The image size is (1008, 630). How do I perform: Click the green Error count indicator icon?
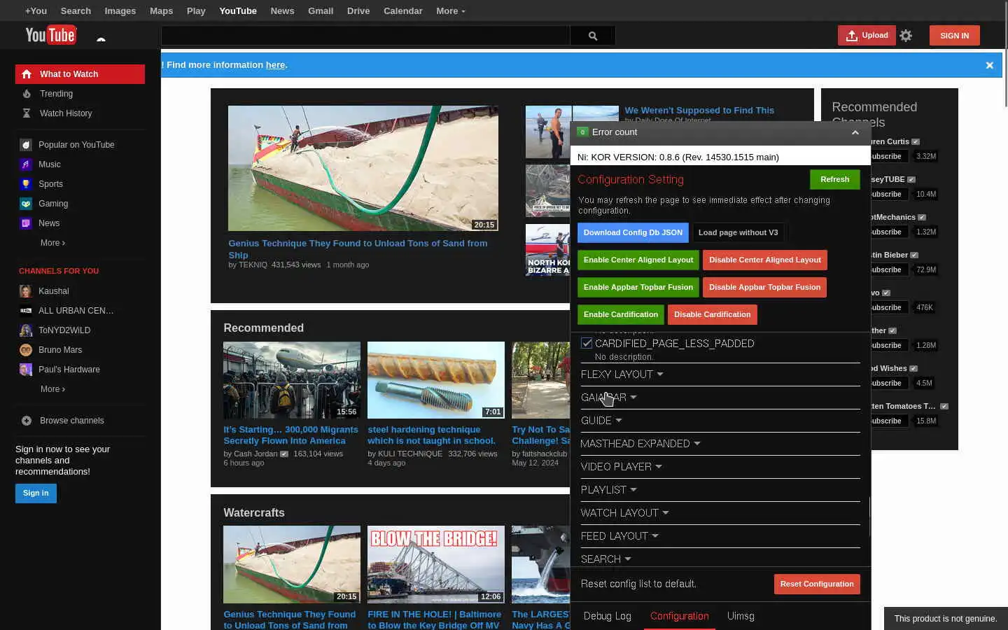point(582,132)
